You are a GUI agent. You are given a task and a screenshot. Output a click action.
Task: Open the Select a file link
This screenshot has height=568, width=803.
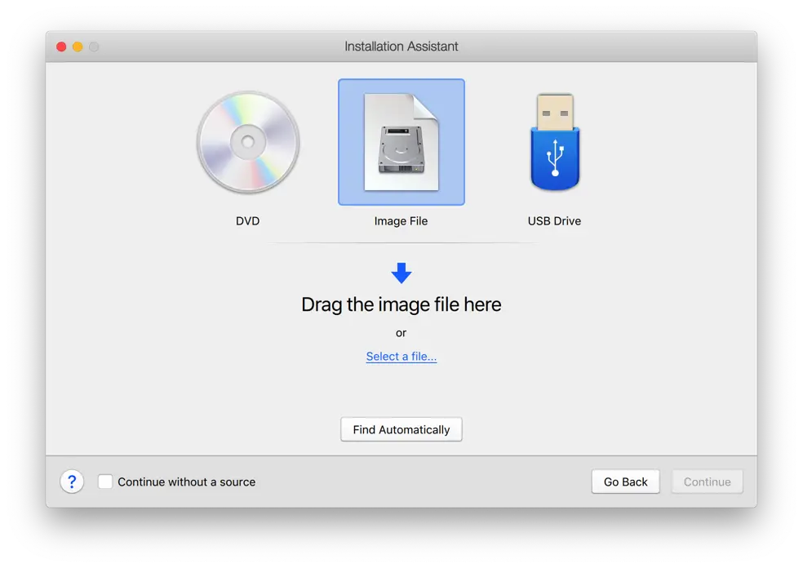pyautogui.click(x=401, y=357)
